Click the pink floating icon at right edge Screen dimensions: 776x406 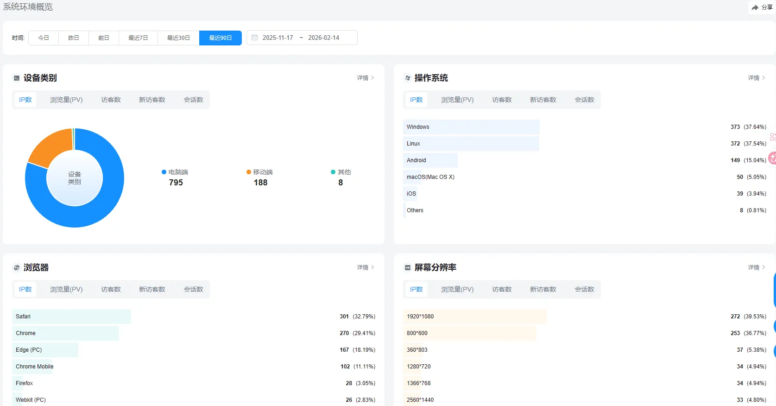(772, 159)
